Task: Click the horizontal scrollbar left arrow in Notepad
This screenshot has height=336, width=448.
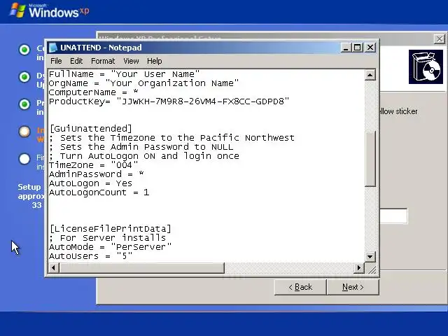Action: [54, 268]
